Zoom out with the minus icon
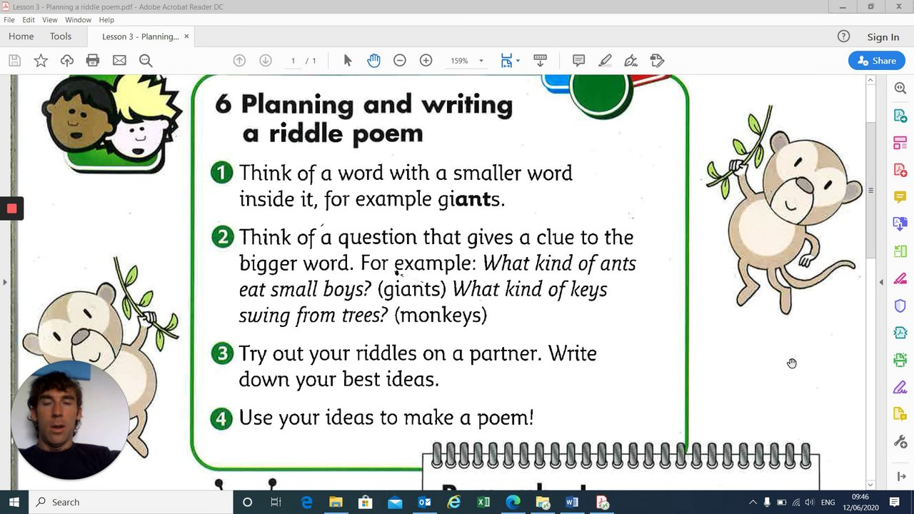 point(400,61)
